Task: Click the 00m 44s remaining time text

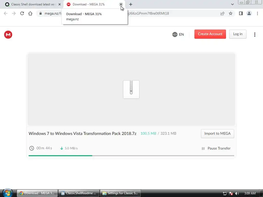Action: point(44,148)
